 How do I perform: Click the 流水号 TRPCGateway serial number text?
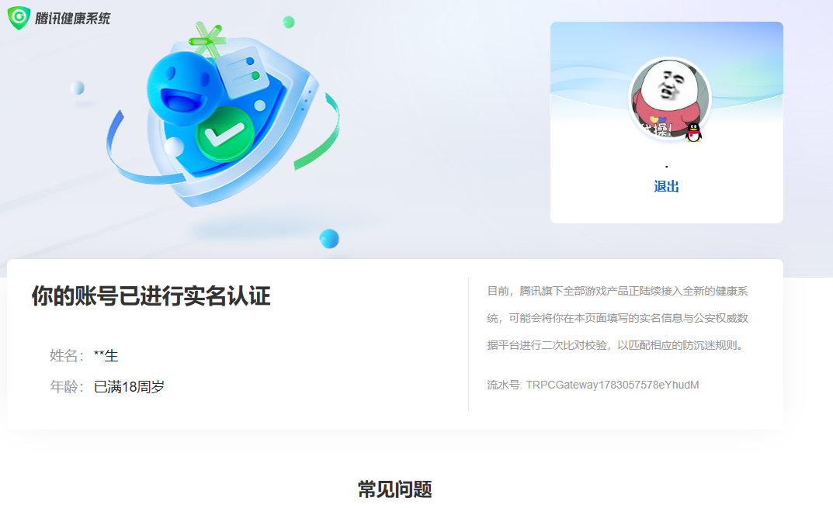click(593, 385)
